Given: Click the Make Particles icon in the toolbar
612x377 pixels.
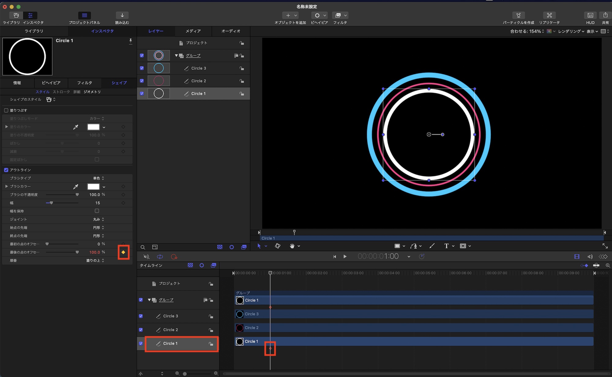Looking at the screenshot, I should point(518,15).
